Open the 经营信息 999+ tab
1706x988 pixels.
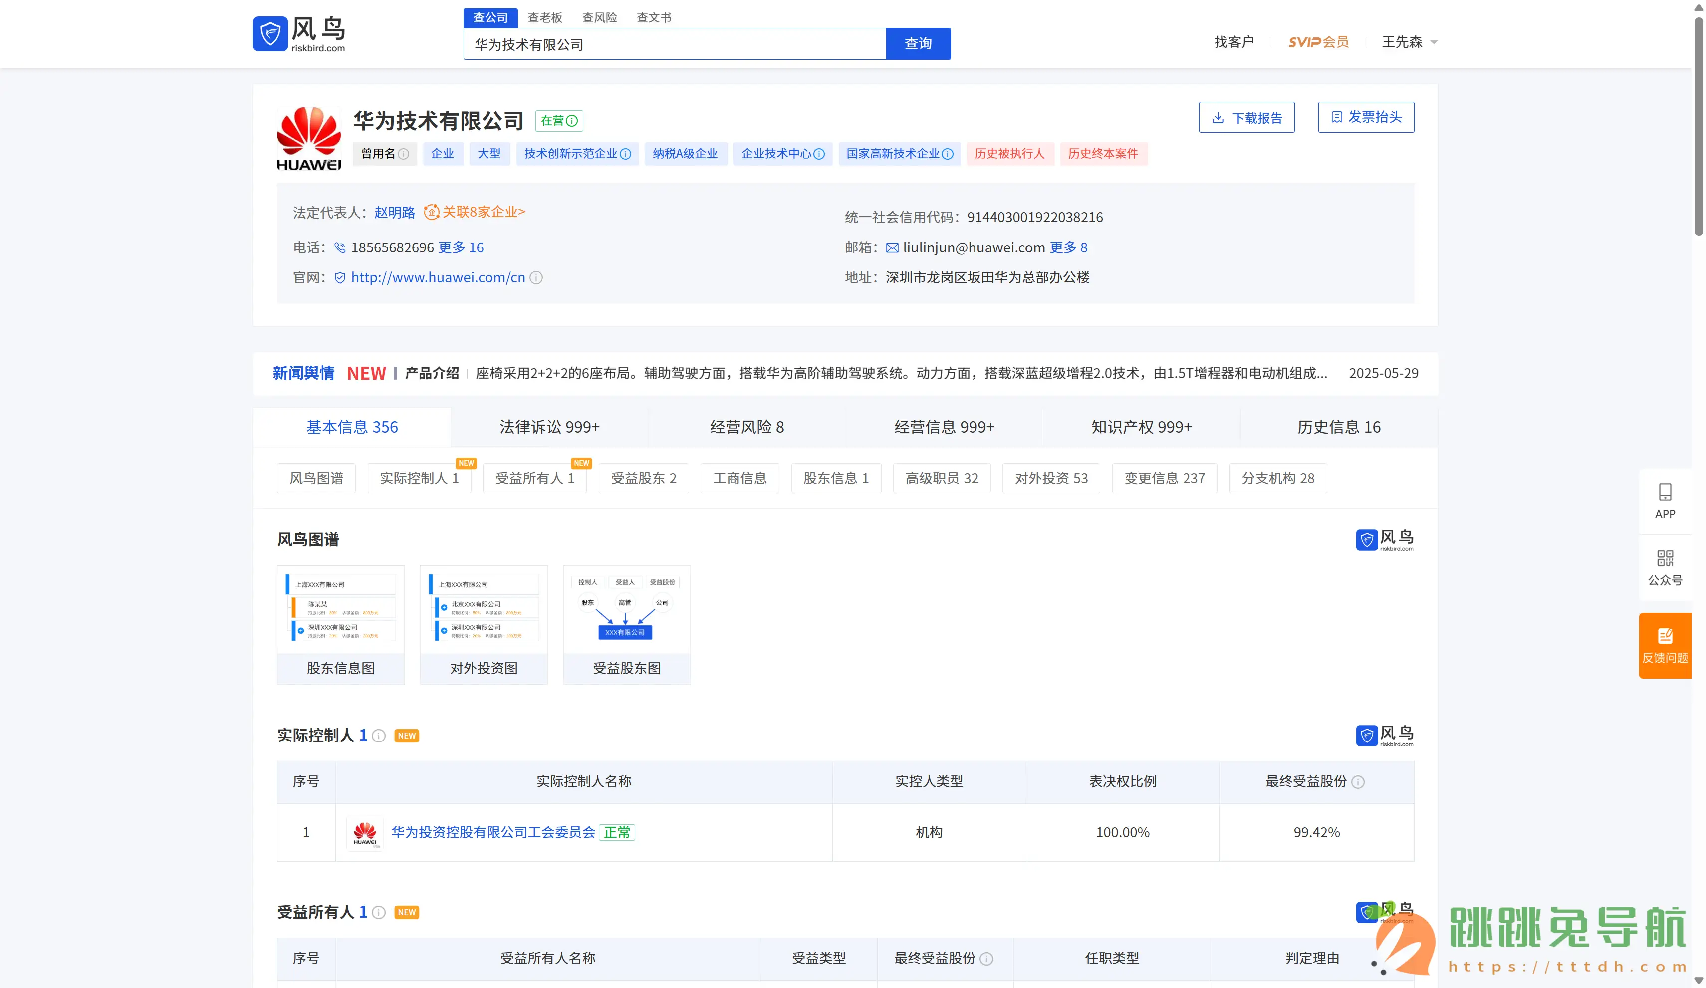click(x=945, y=427)
